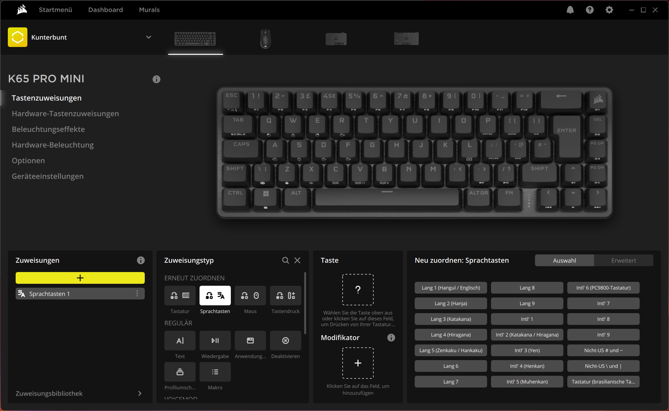Select the Sprachtasten 1 assignment
Image resolution: width=669 pixels, height=411 pixels.
click(x=80, y=294)
